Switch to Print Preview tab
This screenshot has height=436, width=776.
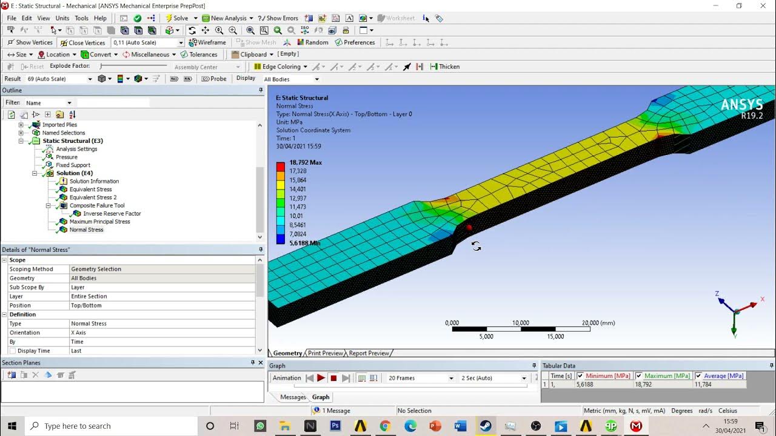coord(326,353)
